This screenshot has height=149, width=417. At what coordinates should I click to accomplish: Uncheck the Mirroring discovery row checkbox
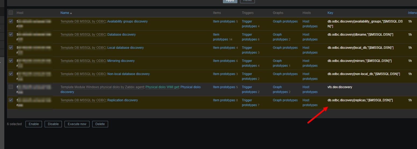[x=11, y=61]
